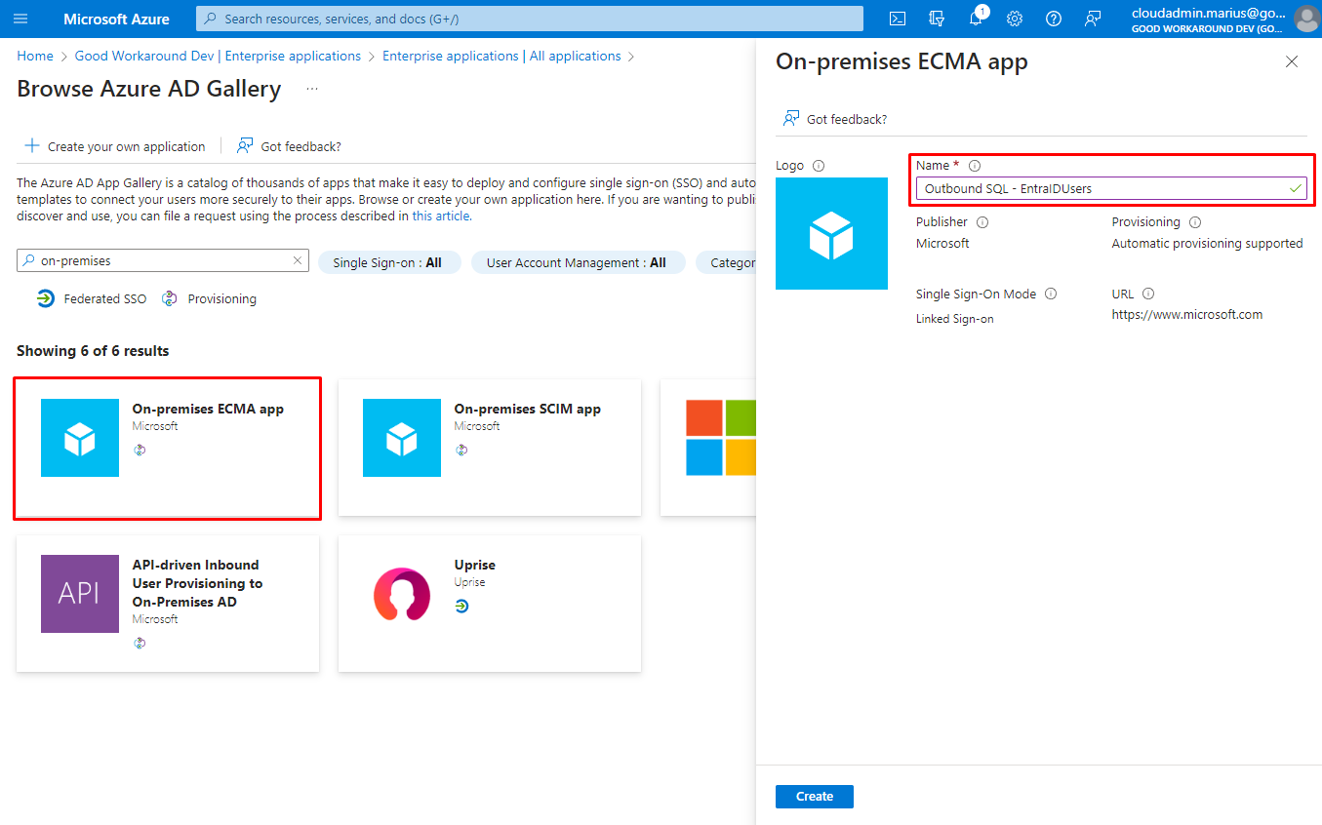Viewport: 1322px width, 825px height.
Task: Click Create your own application
Action: coord(115,146)
